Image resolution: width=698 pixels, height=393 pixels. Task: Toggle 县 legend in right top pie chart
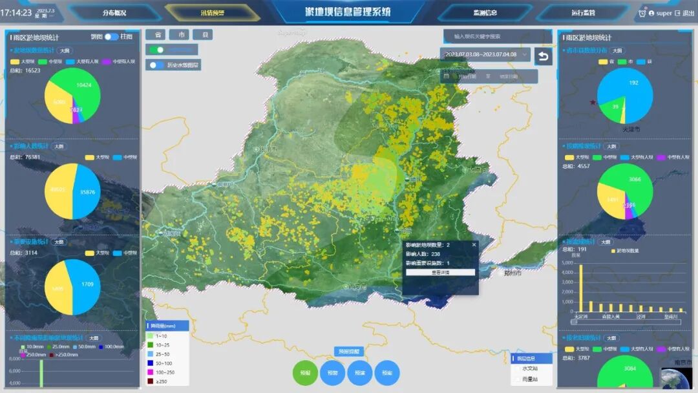(x=644, y=61)
